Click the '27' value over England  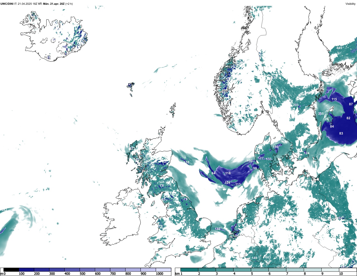pos(178,214)
